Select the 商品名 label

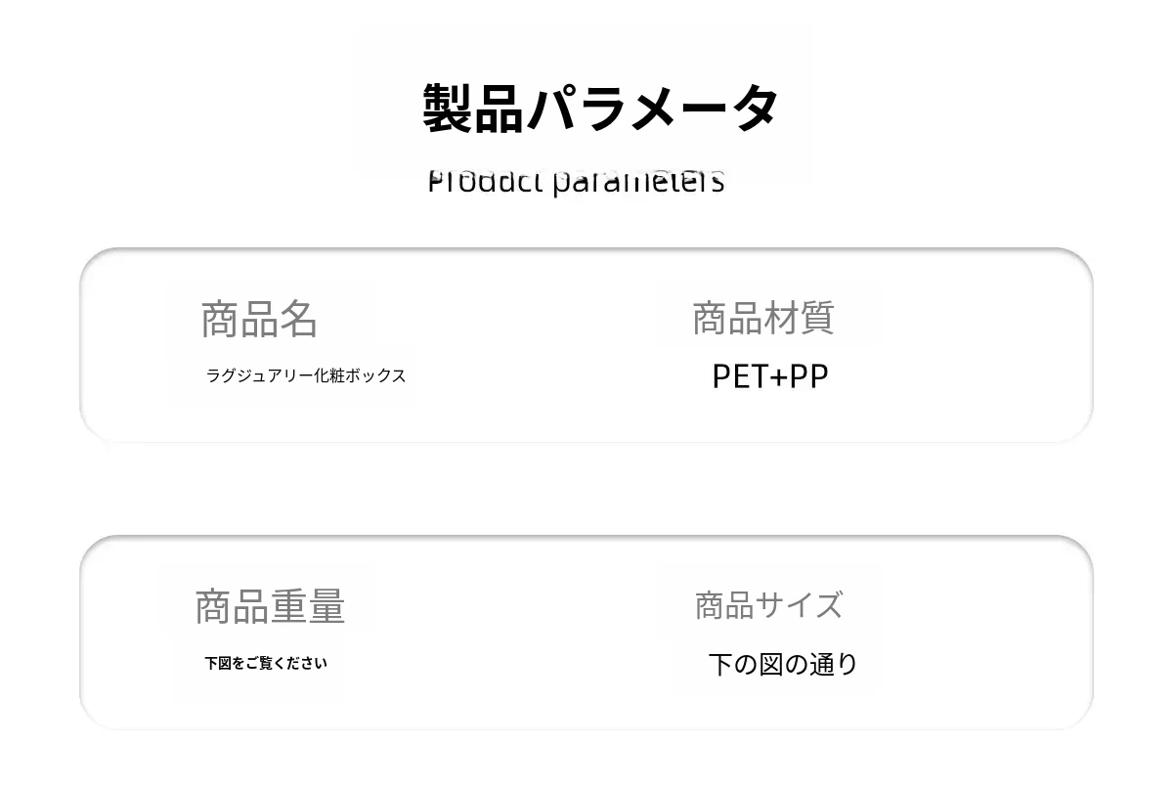(259, 320)
